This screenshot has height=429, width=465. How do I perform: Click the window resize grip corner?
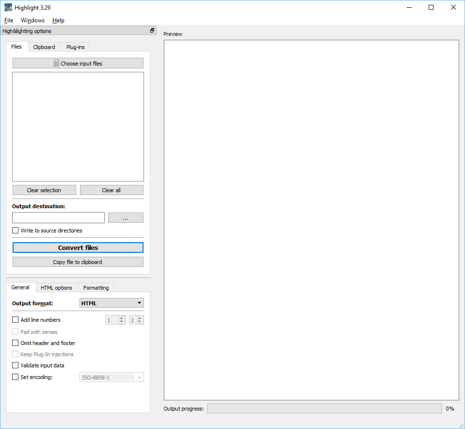pyautogui.click(x=461, y=426)
